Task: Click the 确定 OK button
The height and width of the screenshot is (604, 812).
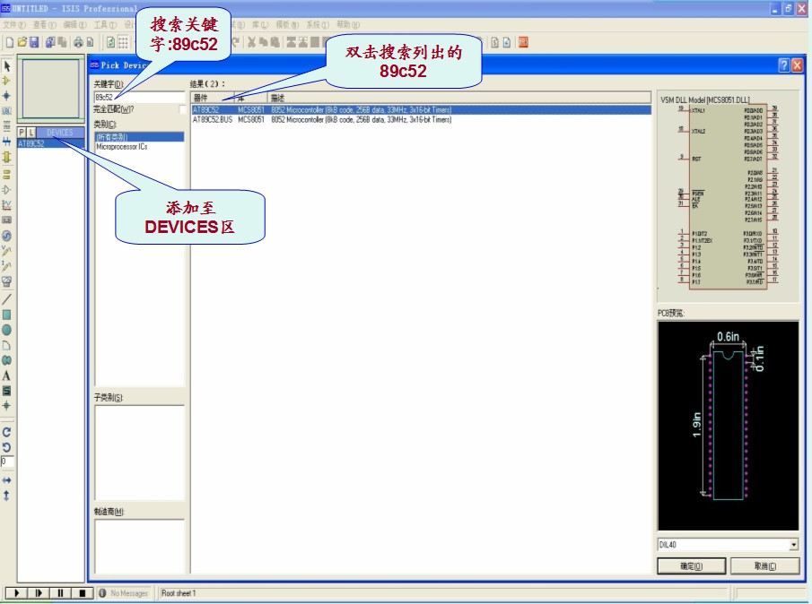Action: [691, 566]
